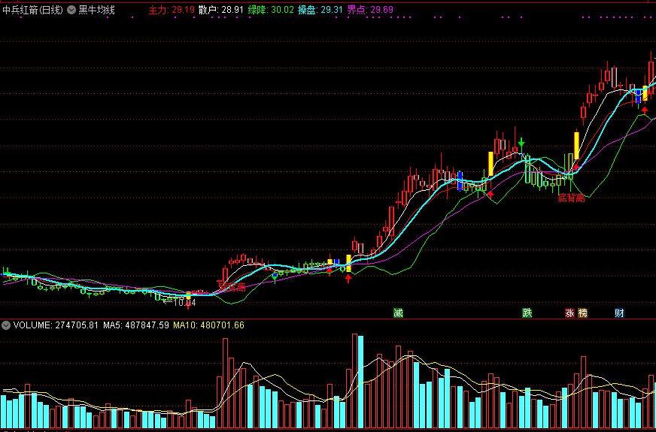Open the dropdown icon beside 中兵红箭(日线)
Screen dimensions: 656x432
coord(71,10)
